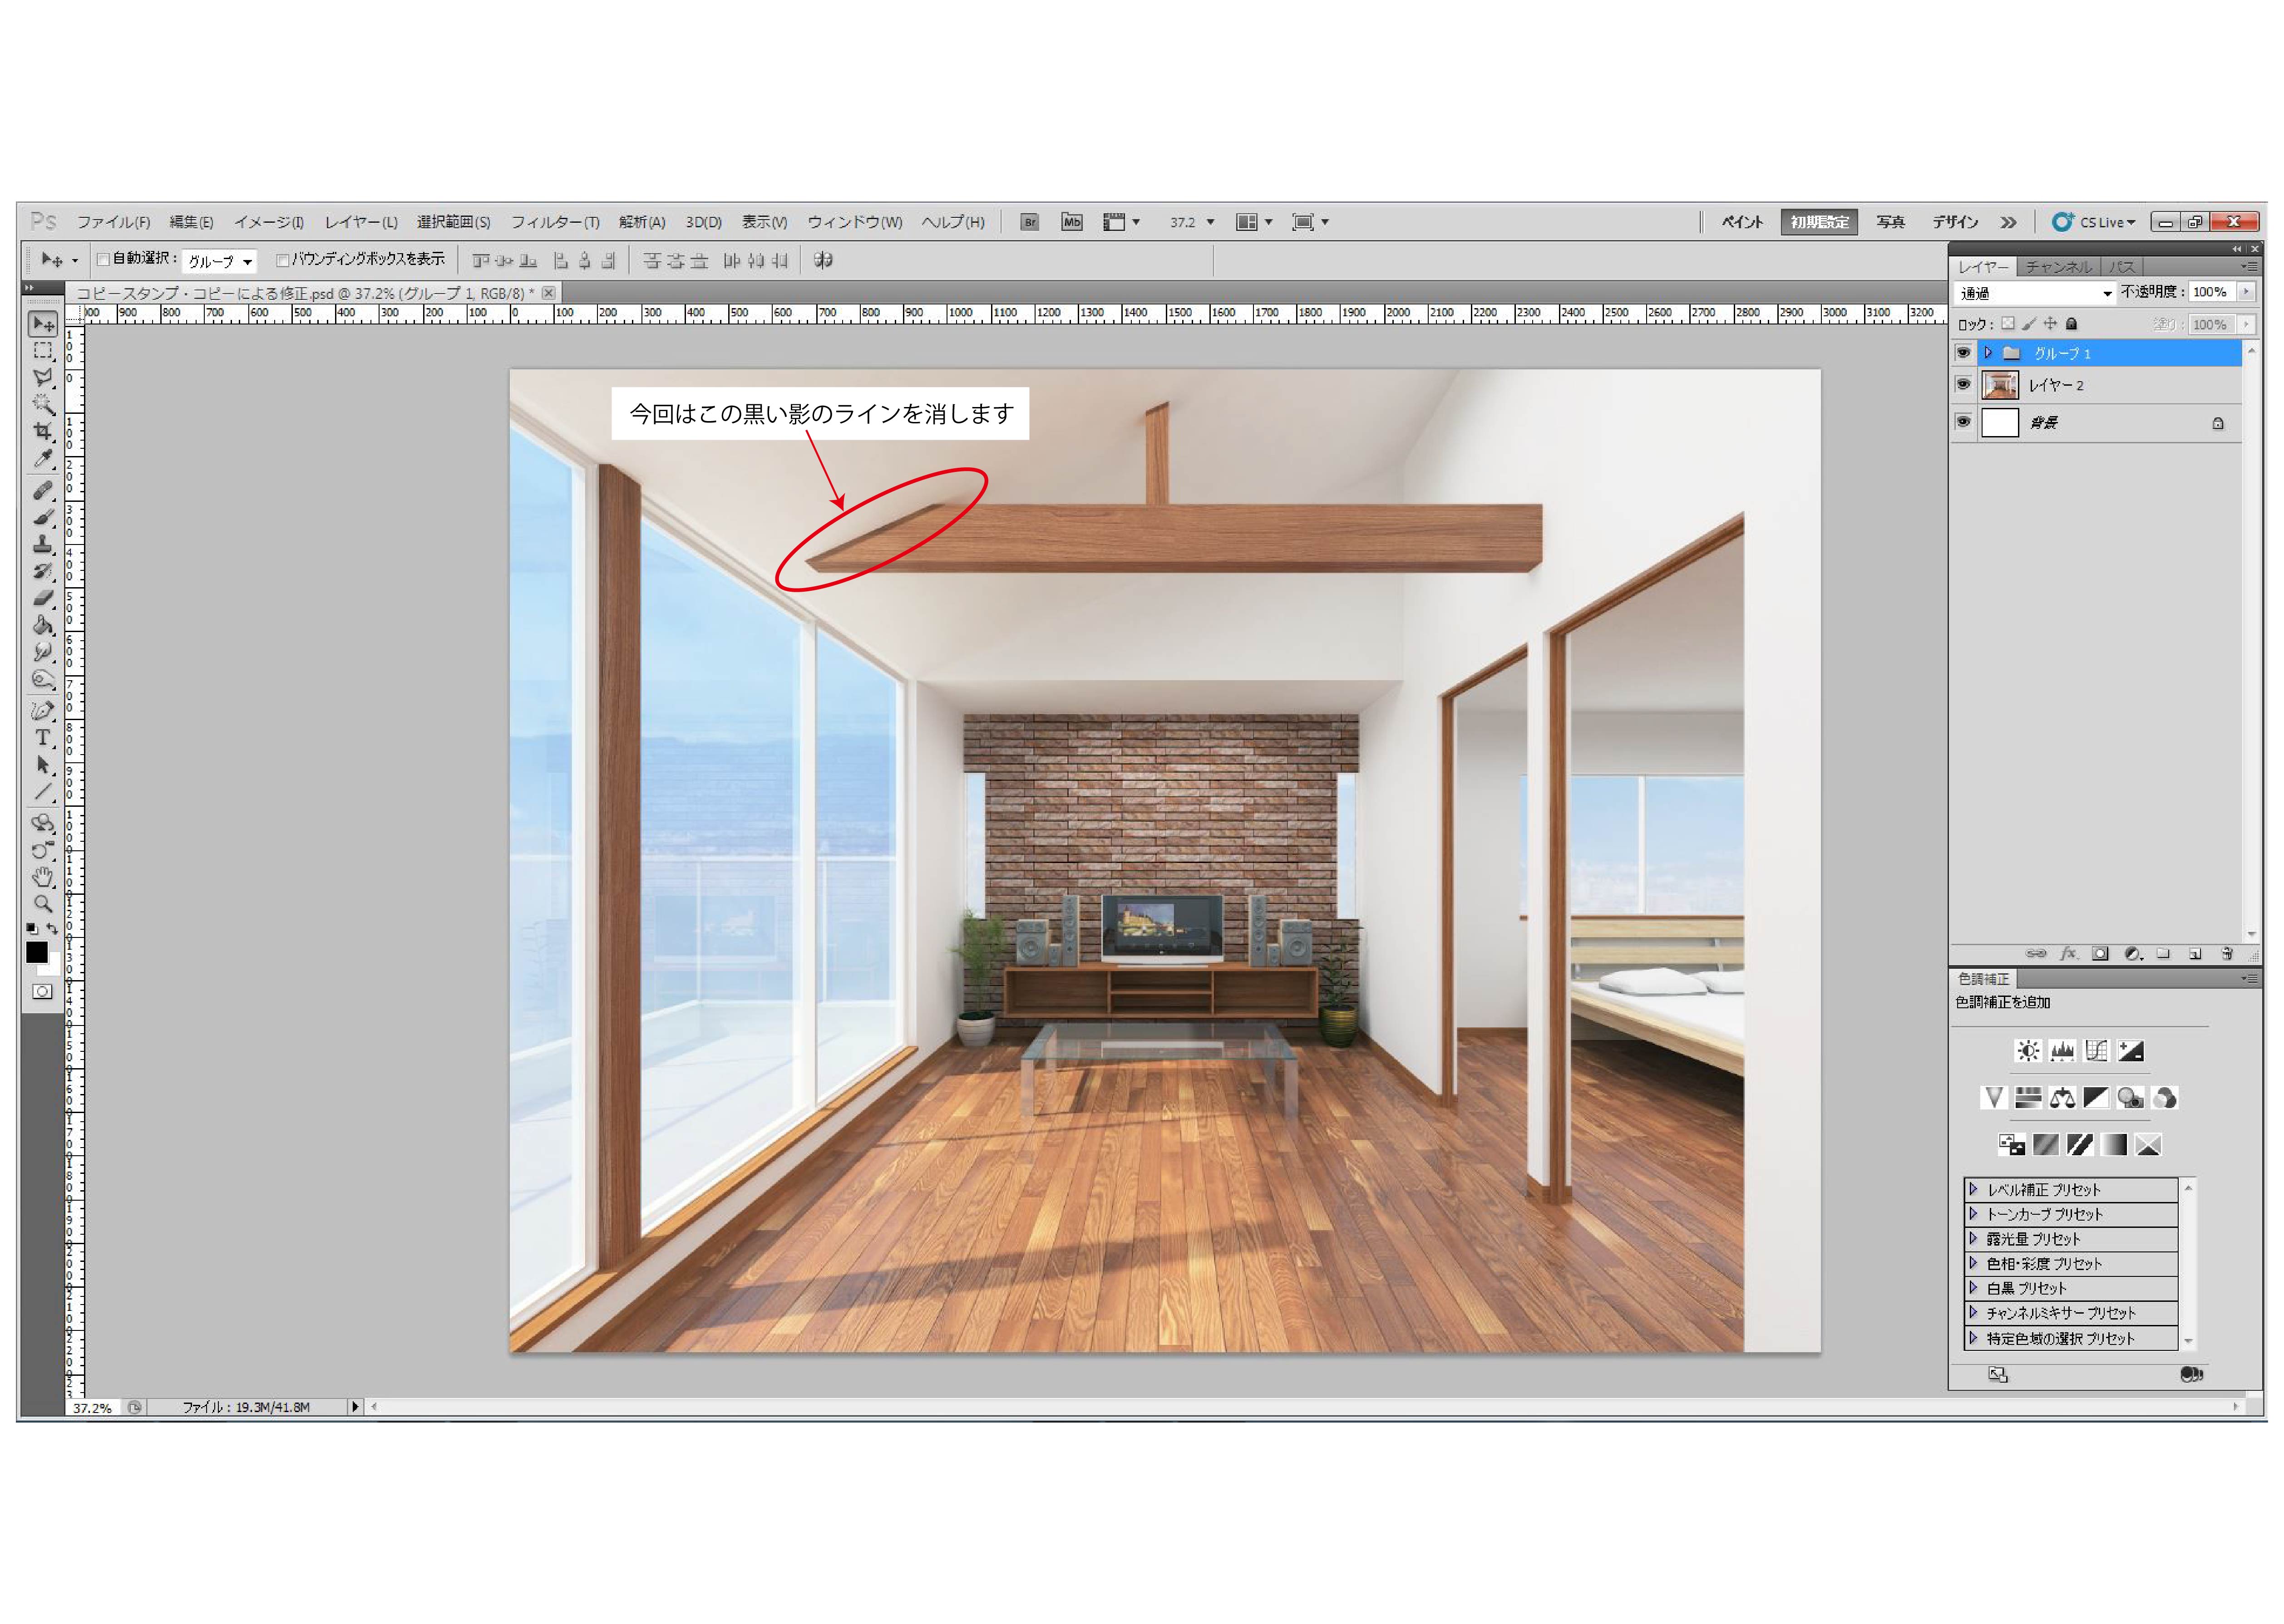The height and width of the screenshot is (1624, 2284).
Task: Expand the グループ 1 layer group
Action: 1988,353
